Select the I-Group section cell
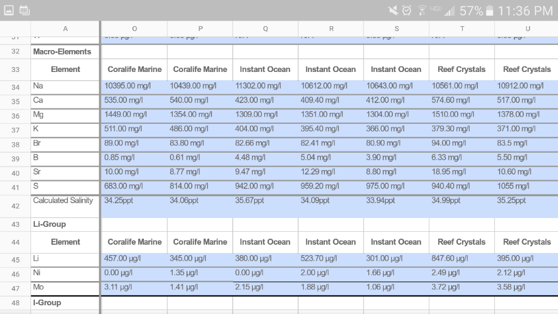This screenshot has height=314, width=558. [x=65, y=303]
